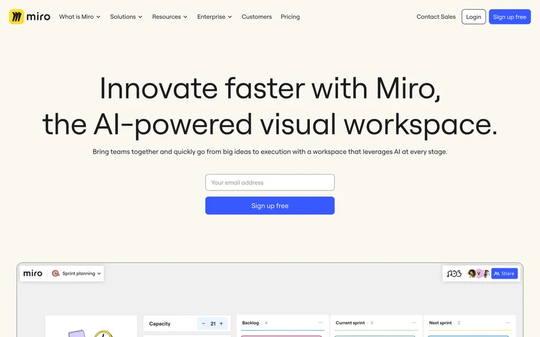Increase Capacity with the plus button
540x337 pixels.
tap(221, 324)
